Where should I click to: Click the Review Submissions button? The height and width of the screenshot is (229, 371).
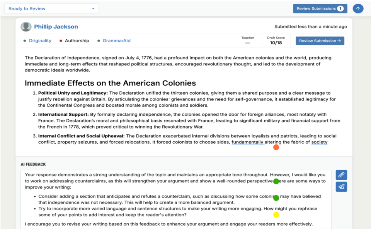click(320, 8)
